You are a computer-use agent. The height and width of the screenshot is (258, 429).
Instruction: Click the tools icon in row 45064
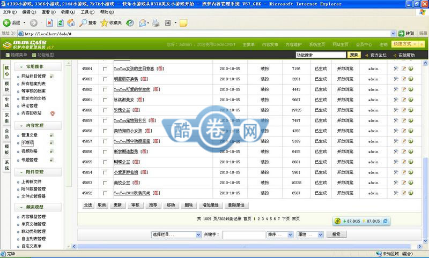pos(396,69)
